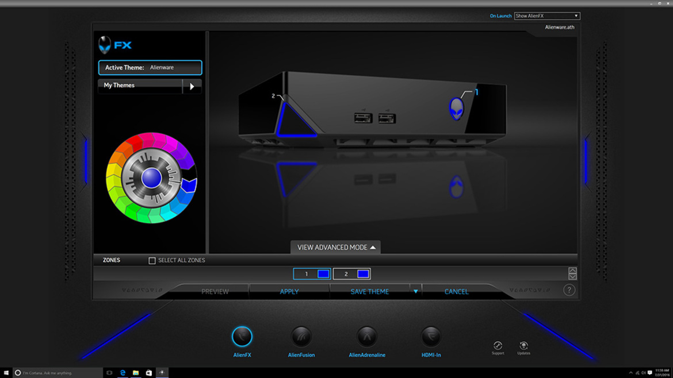Pick red on the color wheel

135,141
